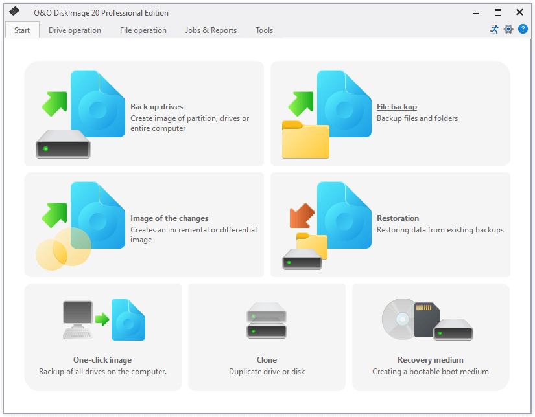Go to the Jobs & Reports tab

point(211,30)
